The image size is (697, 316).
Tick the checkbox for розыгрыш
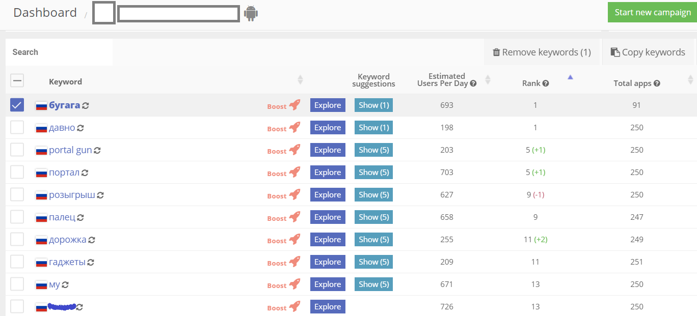[x=17, y=195]
